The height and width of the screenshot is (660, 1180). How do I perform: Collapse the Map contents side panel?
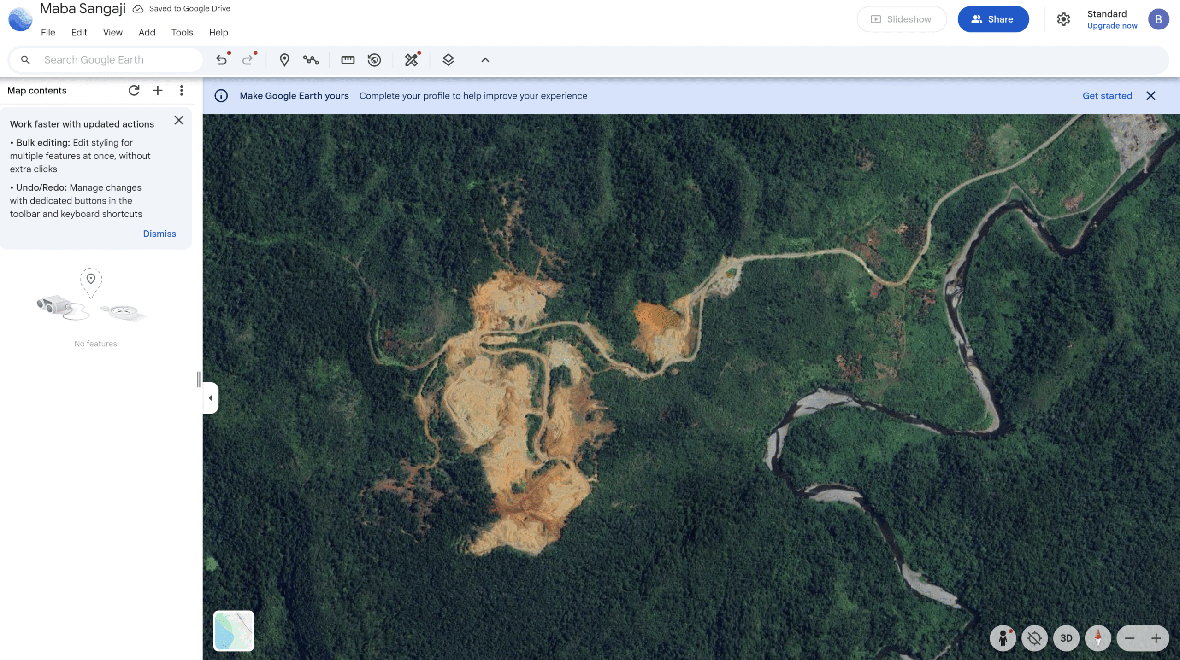211,398
